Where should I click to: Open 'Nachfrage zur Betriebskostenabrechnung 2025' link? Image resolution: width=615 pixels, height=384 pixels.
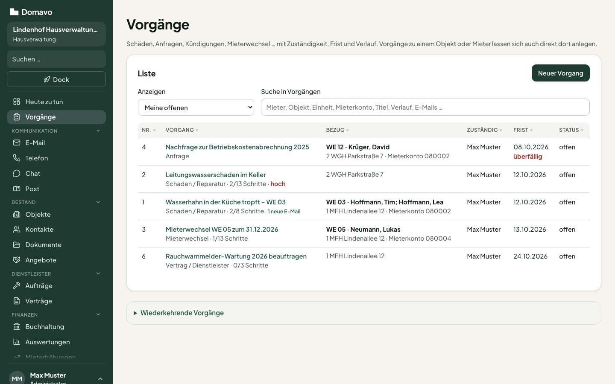(x=237, y=147)
